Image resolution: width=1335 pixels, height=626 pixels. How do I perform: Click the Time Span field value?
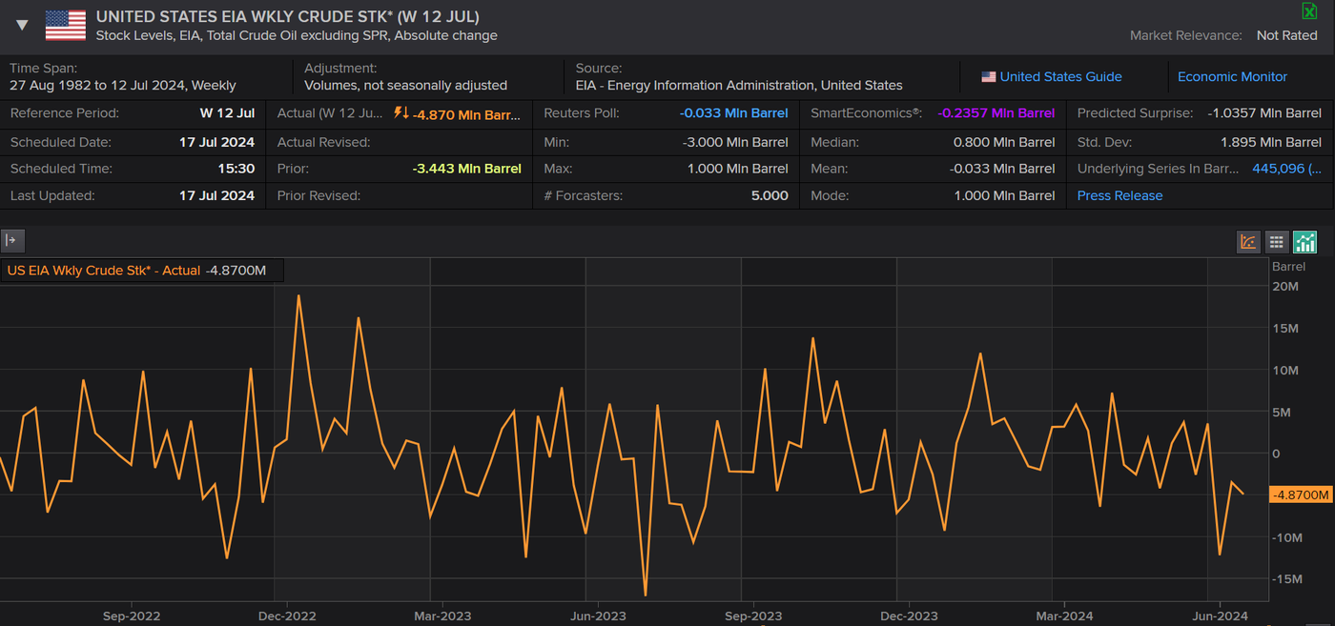(x=123, y=86)
